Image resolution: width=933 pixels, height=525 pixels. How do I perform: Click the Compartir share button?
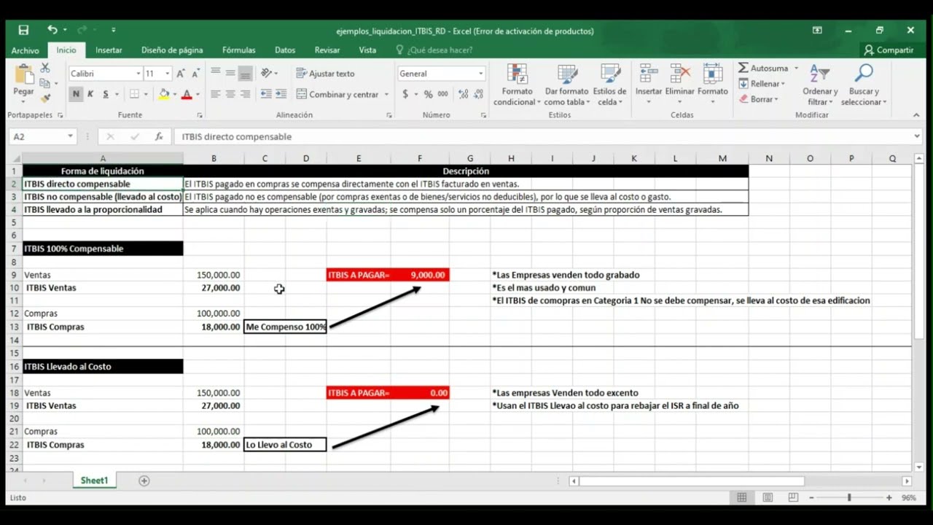click(888, 50)
